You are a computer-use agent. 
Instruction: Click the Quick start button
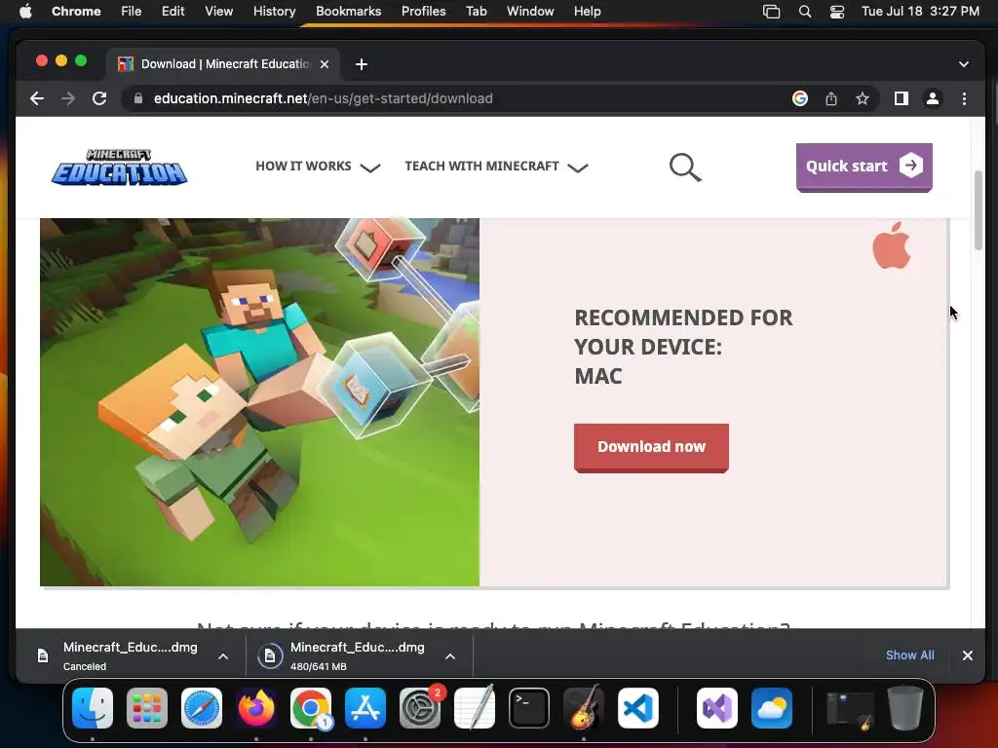[864, 167]
